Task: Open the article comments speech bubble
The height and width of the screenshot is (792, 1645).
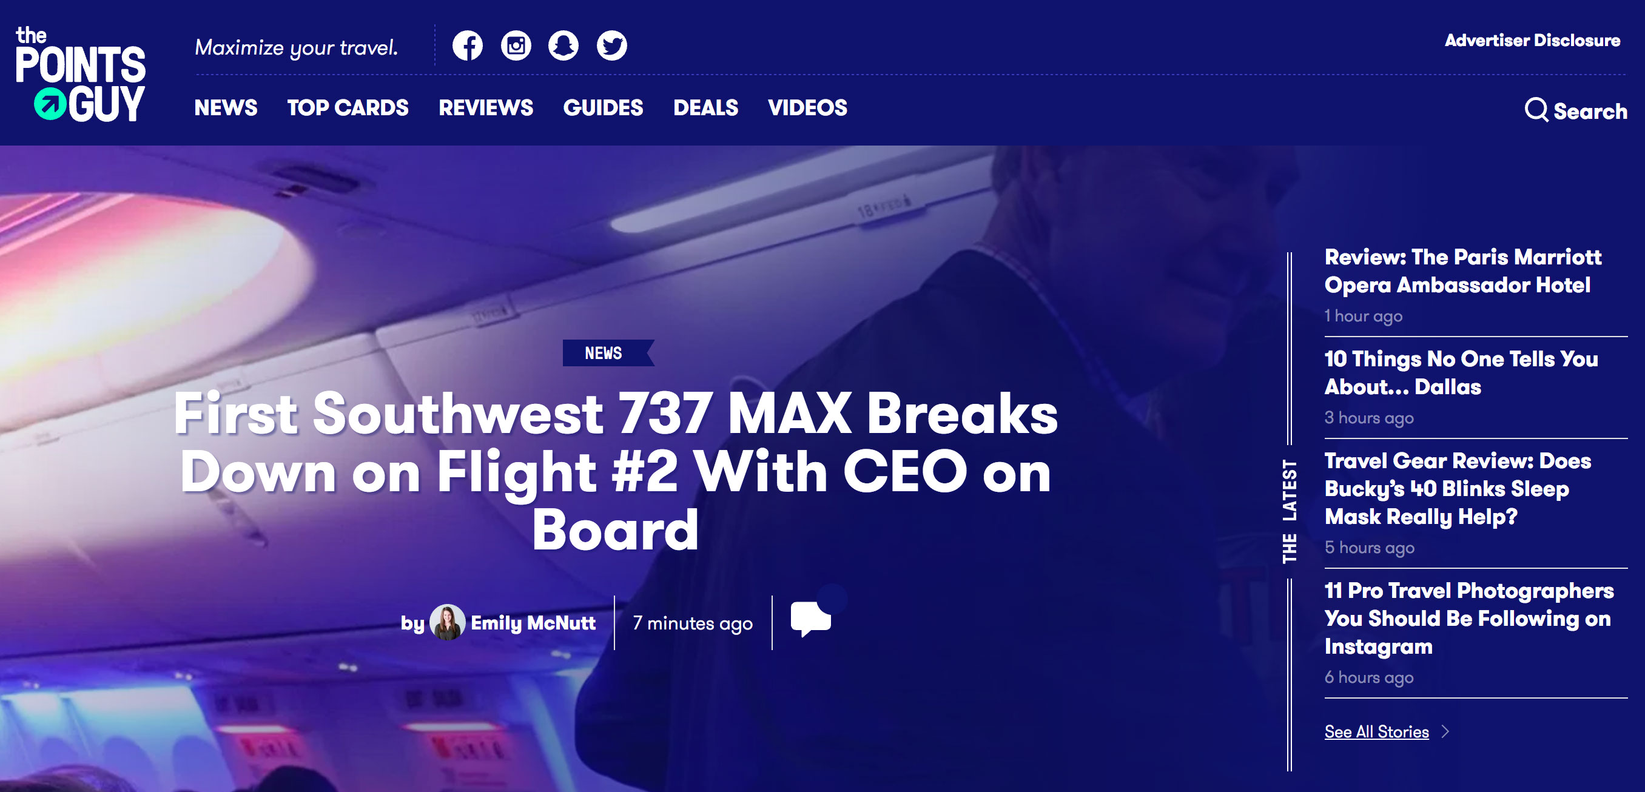Action: (x=811, y=619)
